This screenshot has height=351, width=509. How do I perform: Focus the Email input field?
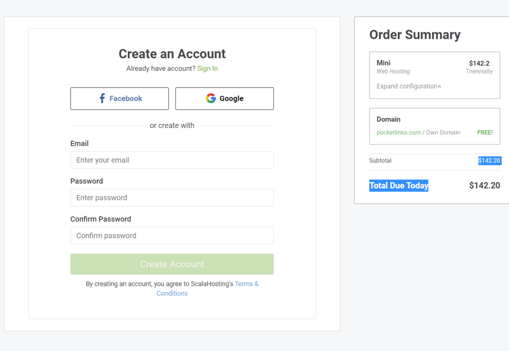tap(172, 160)
